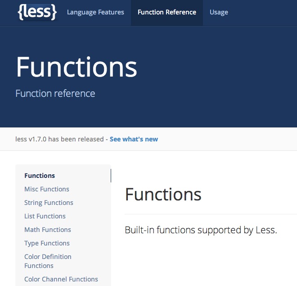Click the dark Functions section heading
Image resolution: width=297 pixels, height=286 pixels.
pos(163,195)
